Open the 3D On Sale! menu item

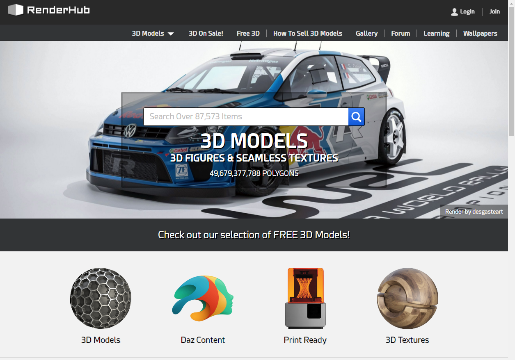(x=206, y=33)
